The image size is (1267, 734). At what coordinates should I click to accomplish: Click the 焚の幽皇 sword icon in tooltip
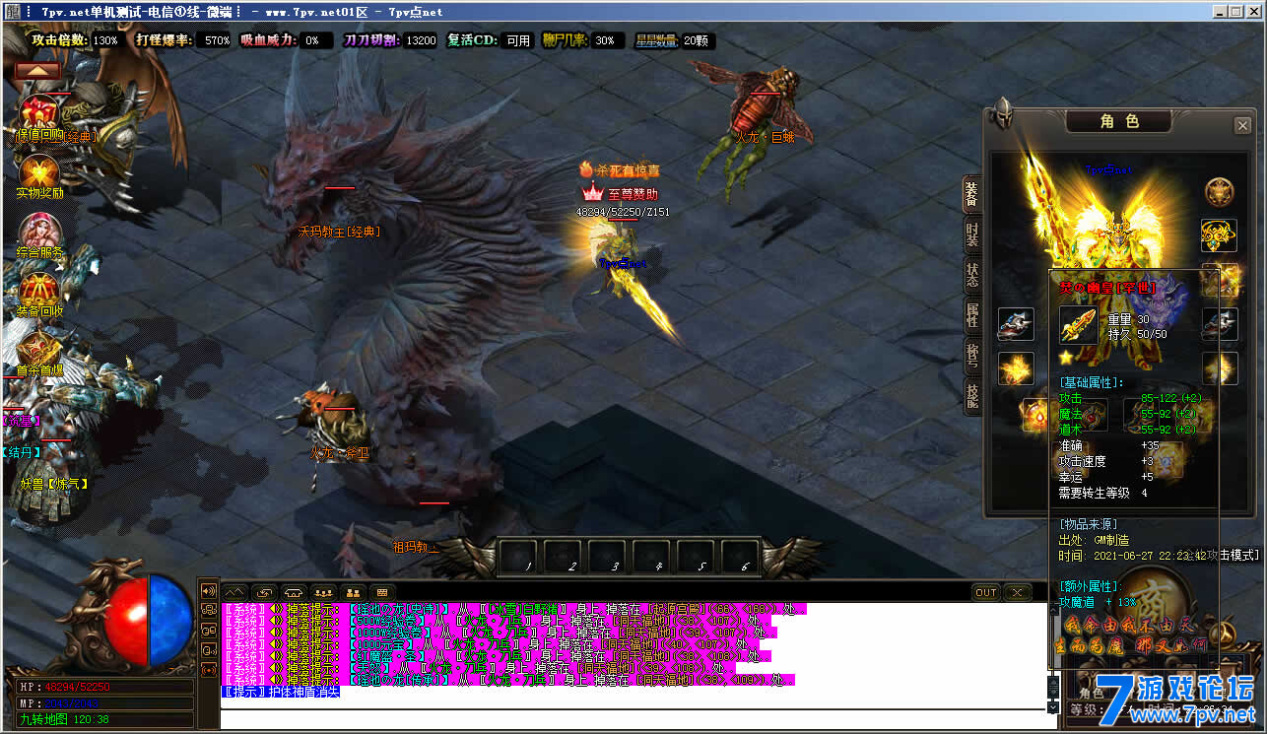tap(1078, 325)
